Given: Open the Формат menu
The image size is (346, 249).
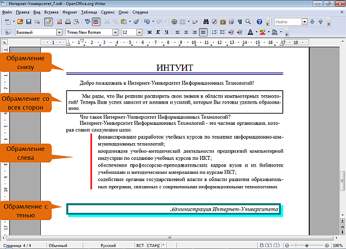Looking at the screenshot, I should [x=70, y=12].
